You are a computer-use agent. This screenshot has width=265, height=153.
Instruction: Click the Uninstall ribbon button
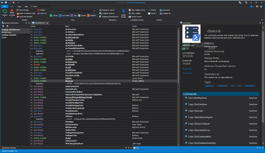pos(12,13)
